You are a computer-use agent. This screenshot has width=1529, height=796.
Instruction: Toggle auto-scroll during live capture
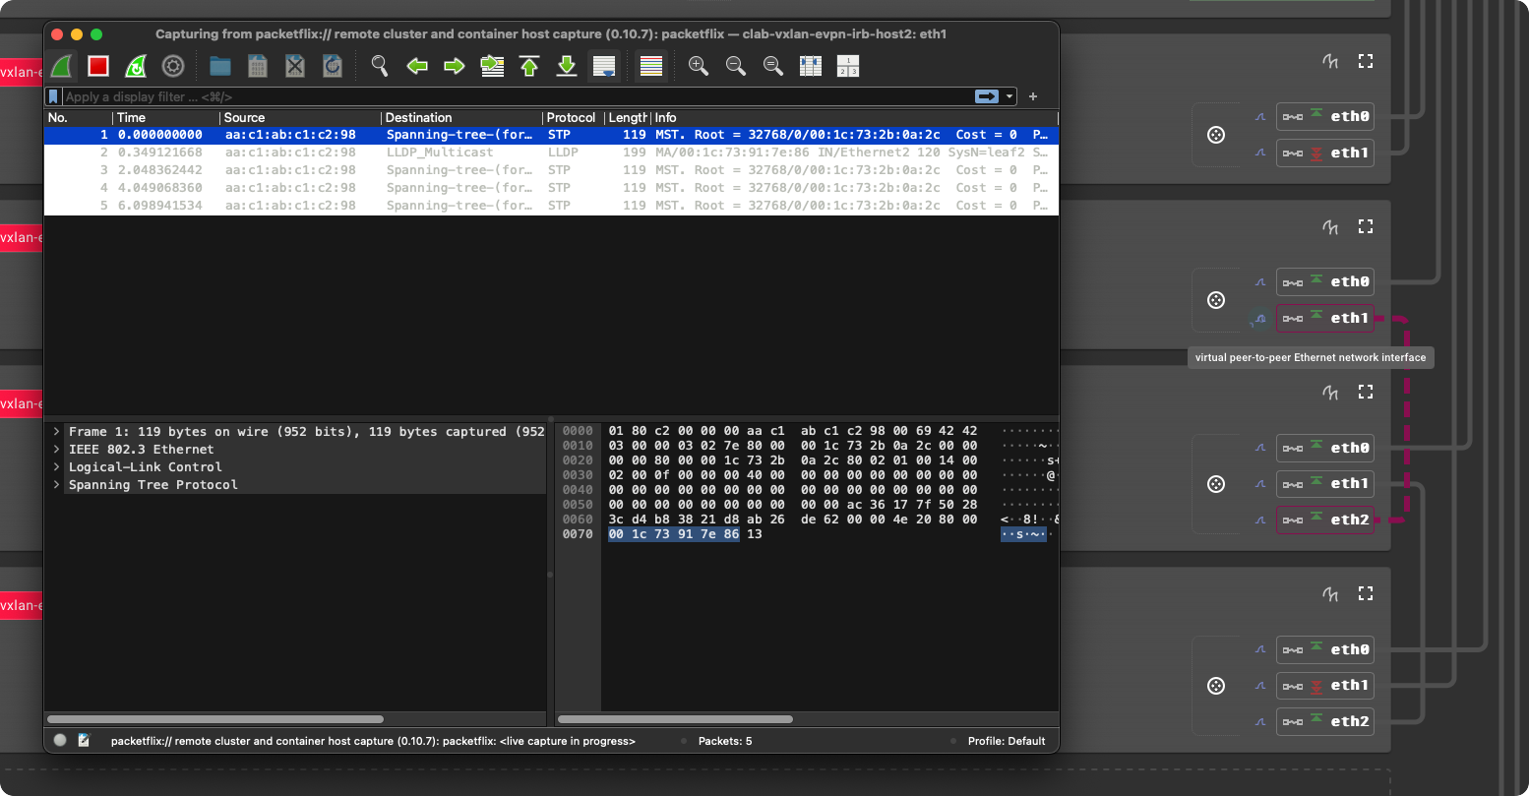pos(604,66)
